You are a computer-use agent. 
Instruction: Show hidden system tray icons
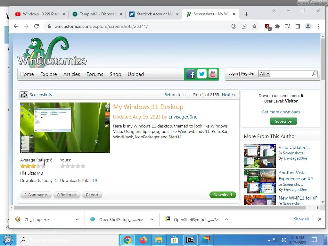point(269,240)
